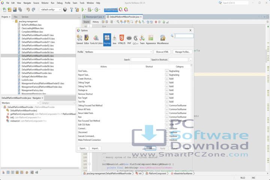This screenshot has width=270, height=180.
Task: Open General category in Options dialog
Action: (x=79, y=40)
